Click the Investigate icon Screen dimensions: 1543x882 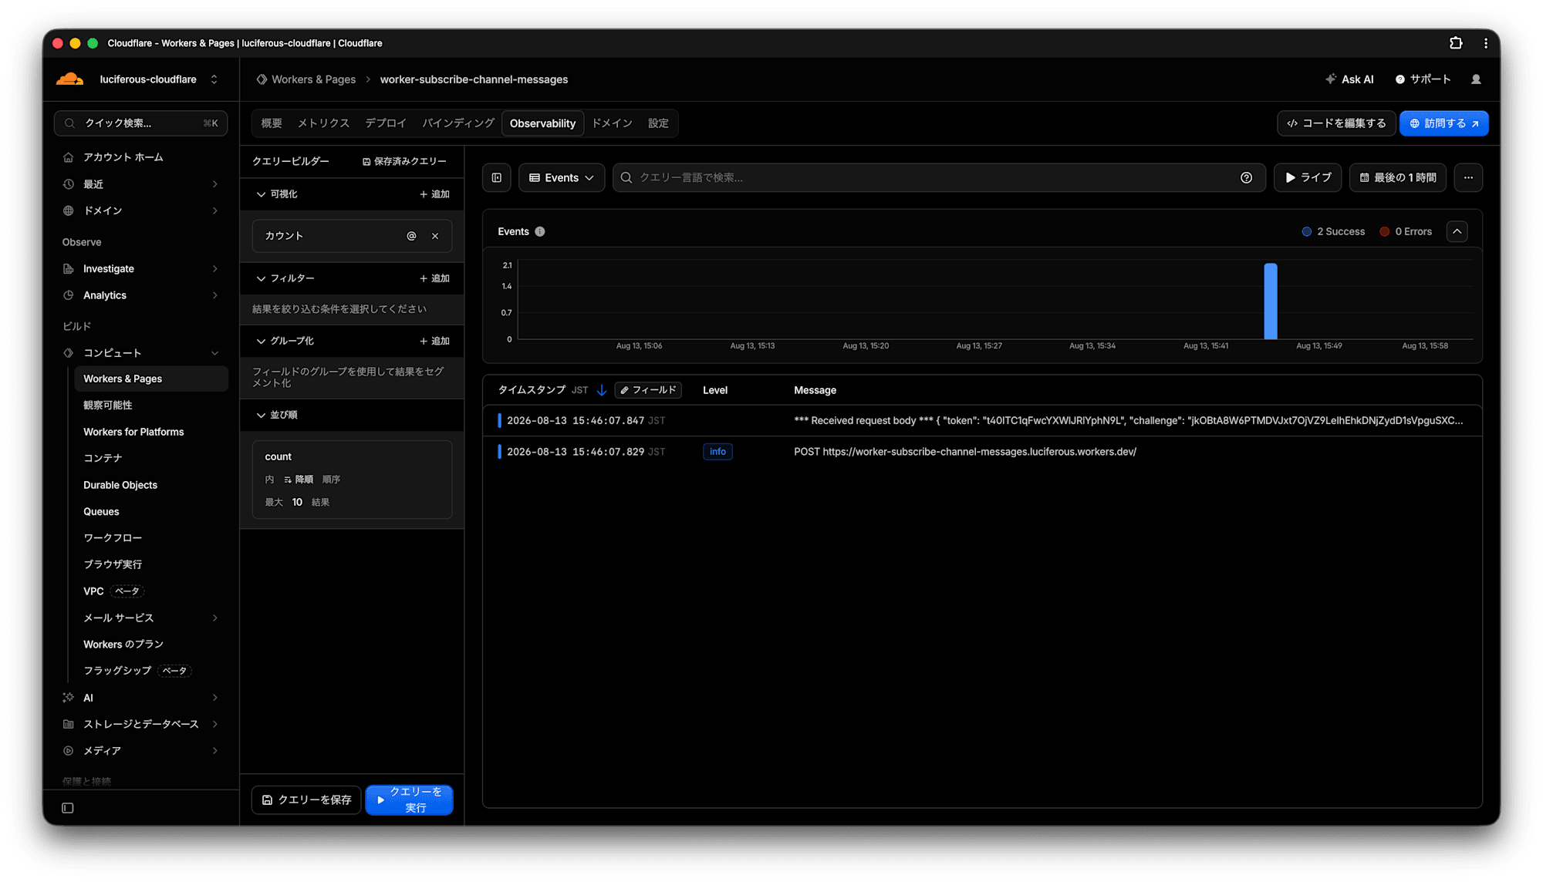pyautogui.click(x=69, y=268)
